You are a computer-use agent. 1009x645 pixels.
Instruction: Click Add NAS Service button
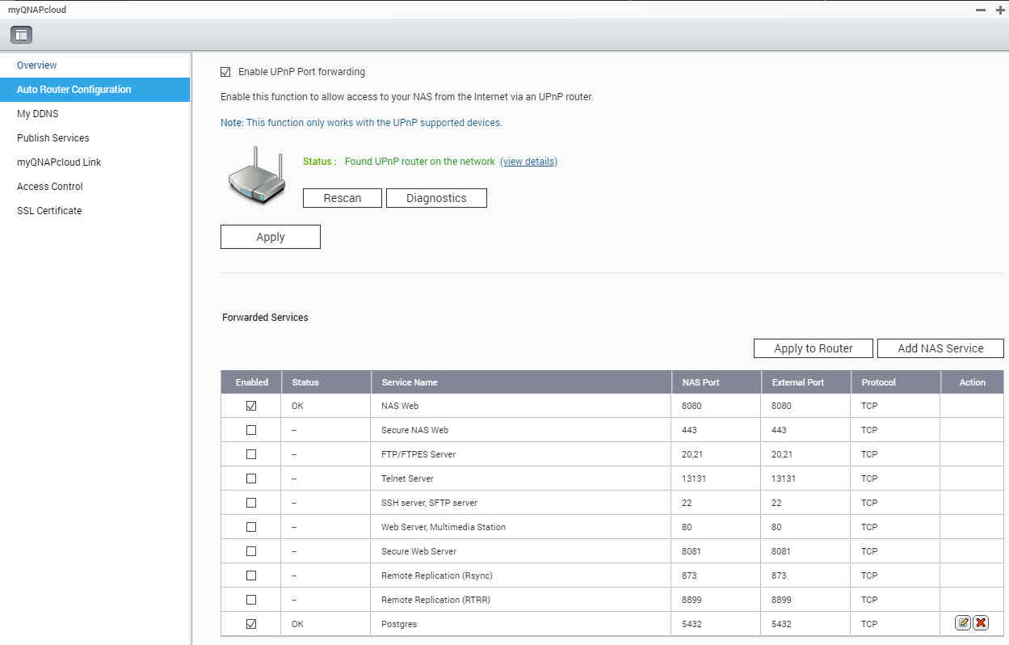coord(940,348)
